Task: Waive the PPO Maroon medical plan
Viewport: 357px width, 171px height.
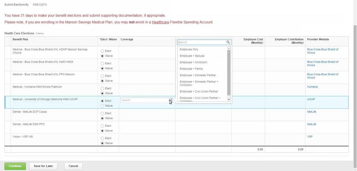Action: click(102, 81)
